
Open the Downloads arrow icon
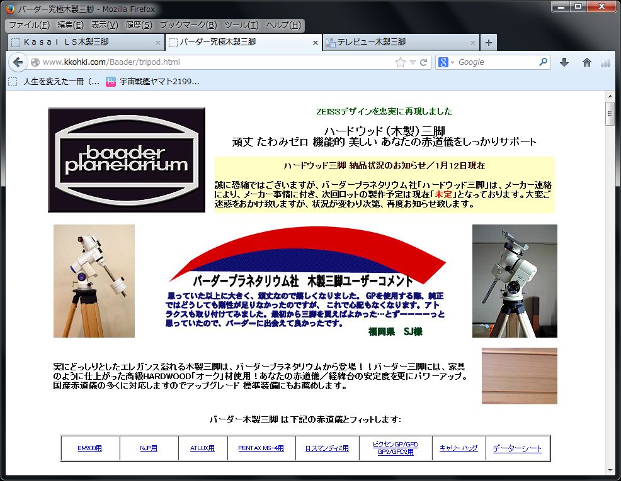[564, 62]
